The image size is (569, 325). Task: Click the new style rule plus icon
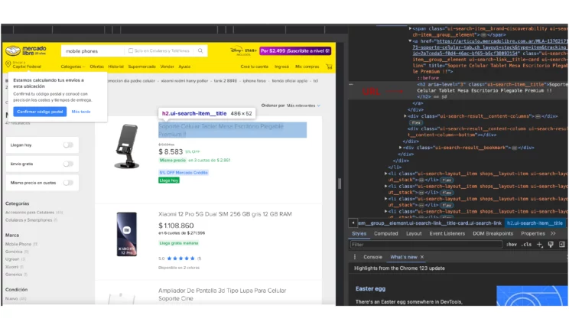click(x=540, y=245)
